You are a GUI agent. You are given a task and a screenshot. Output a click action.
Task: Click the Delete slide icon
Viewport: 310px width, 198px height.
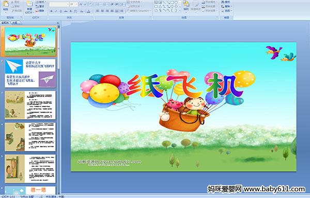[40, 11]
